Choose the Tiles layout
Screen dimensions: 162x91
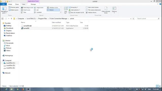(x=24, y=12)
